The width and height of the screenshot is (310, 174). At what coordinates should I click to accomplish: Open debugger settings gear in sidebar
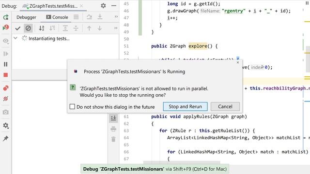coord(5,126)
